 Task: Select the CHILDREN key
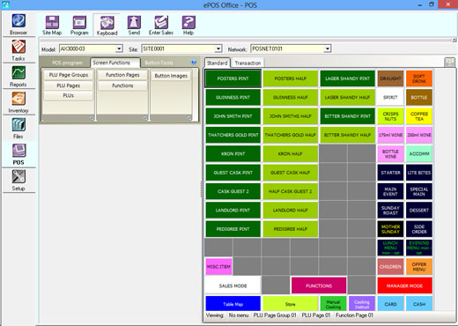click(x=390, y=266)
